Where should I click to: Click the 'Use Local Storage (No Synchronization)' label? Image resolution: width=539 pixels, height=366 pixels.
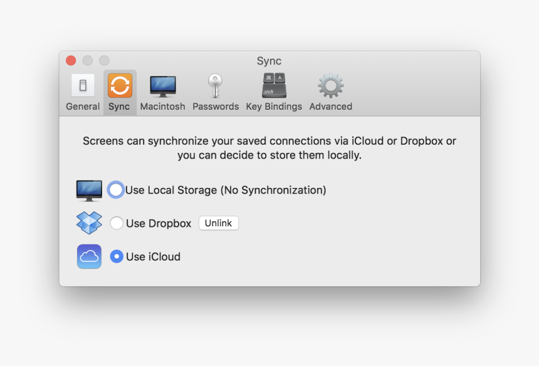[226, 190]
